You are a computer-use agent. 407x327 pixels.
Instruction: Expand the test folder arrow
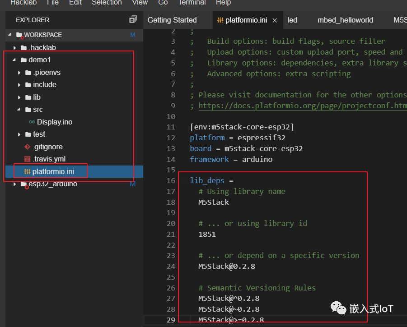point(19,134)
